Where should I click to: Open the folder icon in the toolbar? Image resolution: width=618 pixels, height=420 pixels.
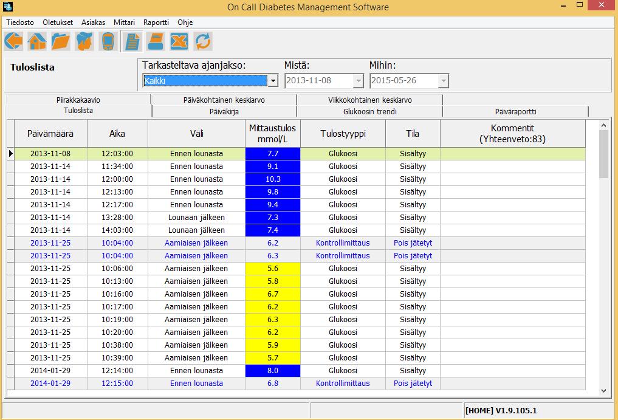61,41
